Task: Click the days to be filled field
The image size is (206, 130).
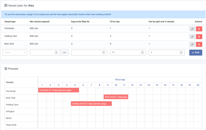Action: click(86, 53)
